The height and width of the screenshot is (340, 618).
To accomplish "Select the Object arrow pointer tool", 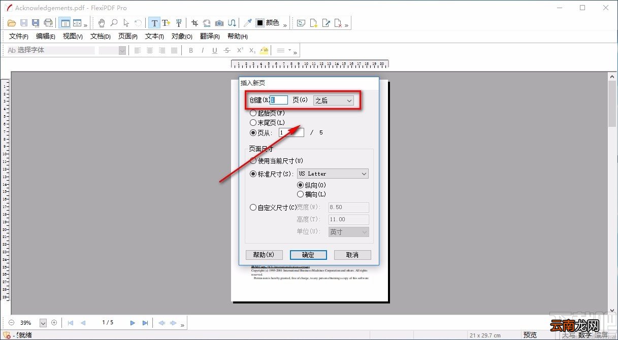I will [x=126, y=23].
